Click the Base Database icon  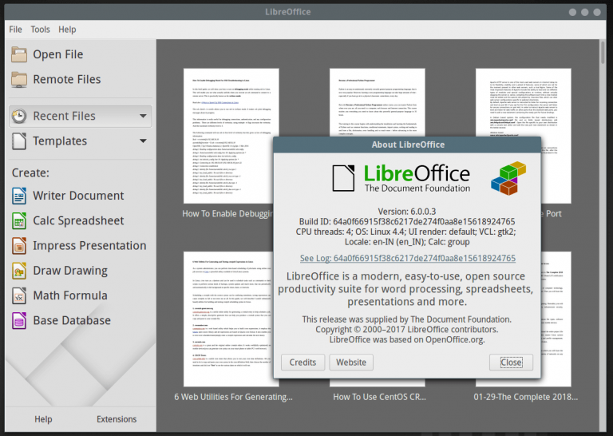tap(19, 321)
